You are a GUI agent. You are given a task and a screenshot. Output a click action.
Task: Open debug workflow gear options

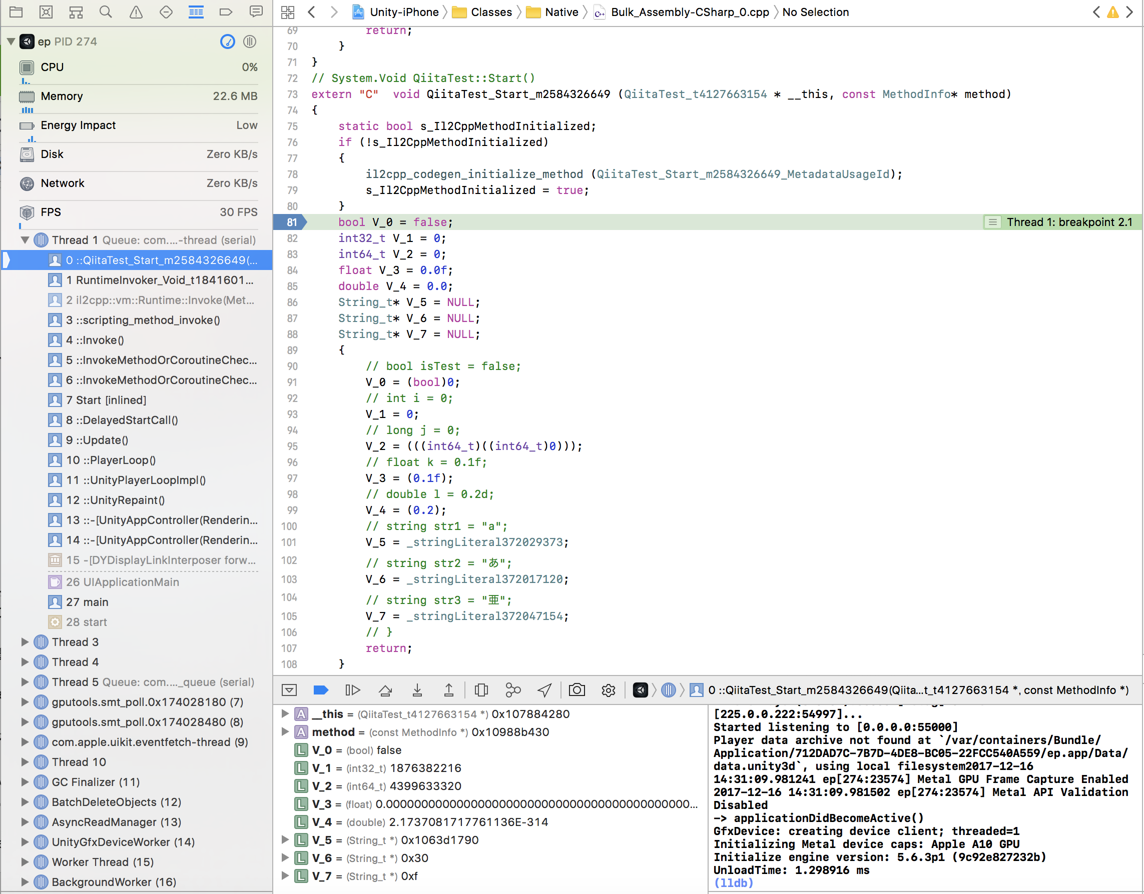pos(608,690)
